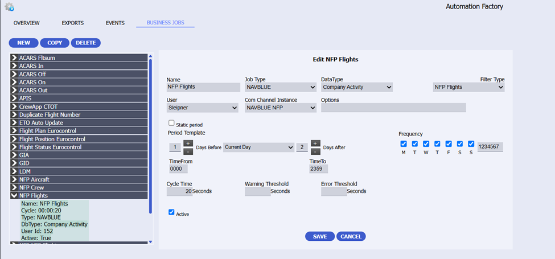Click the job list scrollbar thumb
This screenshot has width=555, height=259.
point(150,136)
